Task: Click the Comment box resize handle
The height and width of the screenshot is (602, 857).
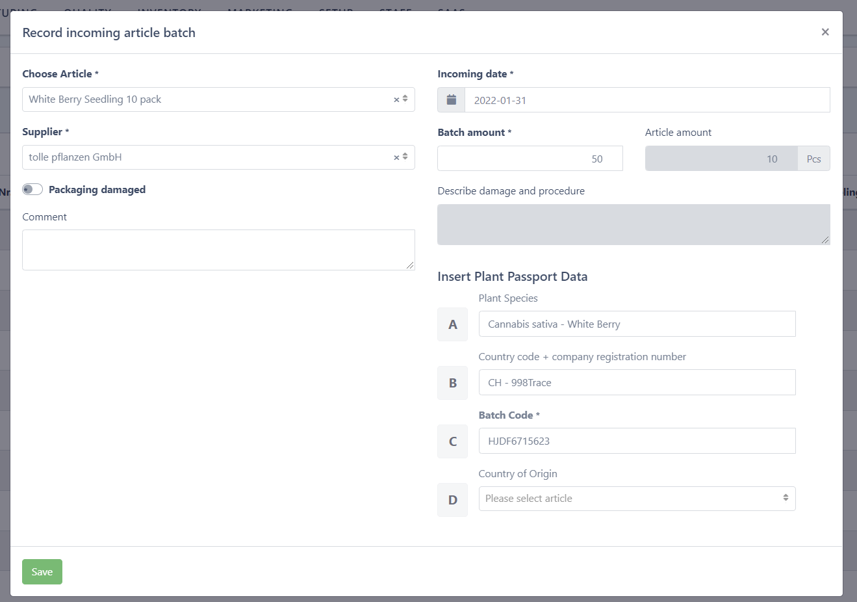Action: point(410,265)
